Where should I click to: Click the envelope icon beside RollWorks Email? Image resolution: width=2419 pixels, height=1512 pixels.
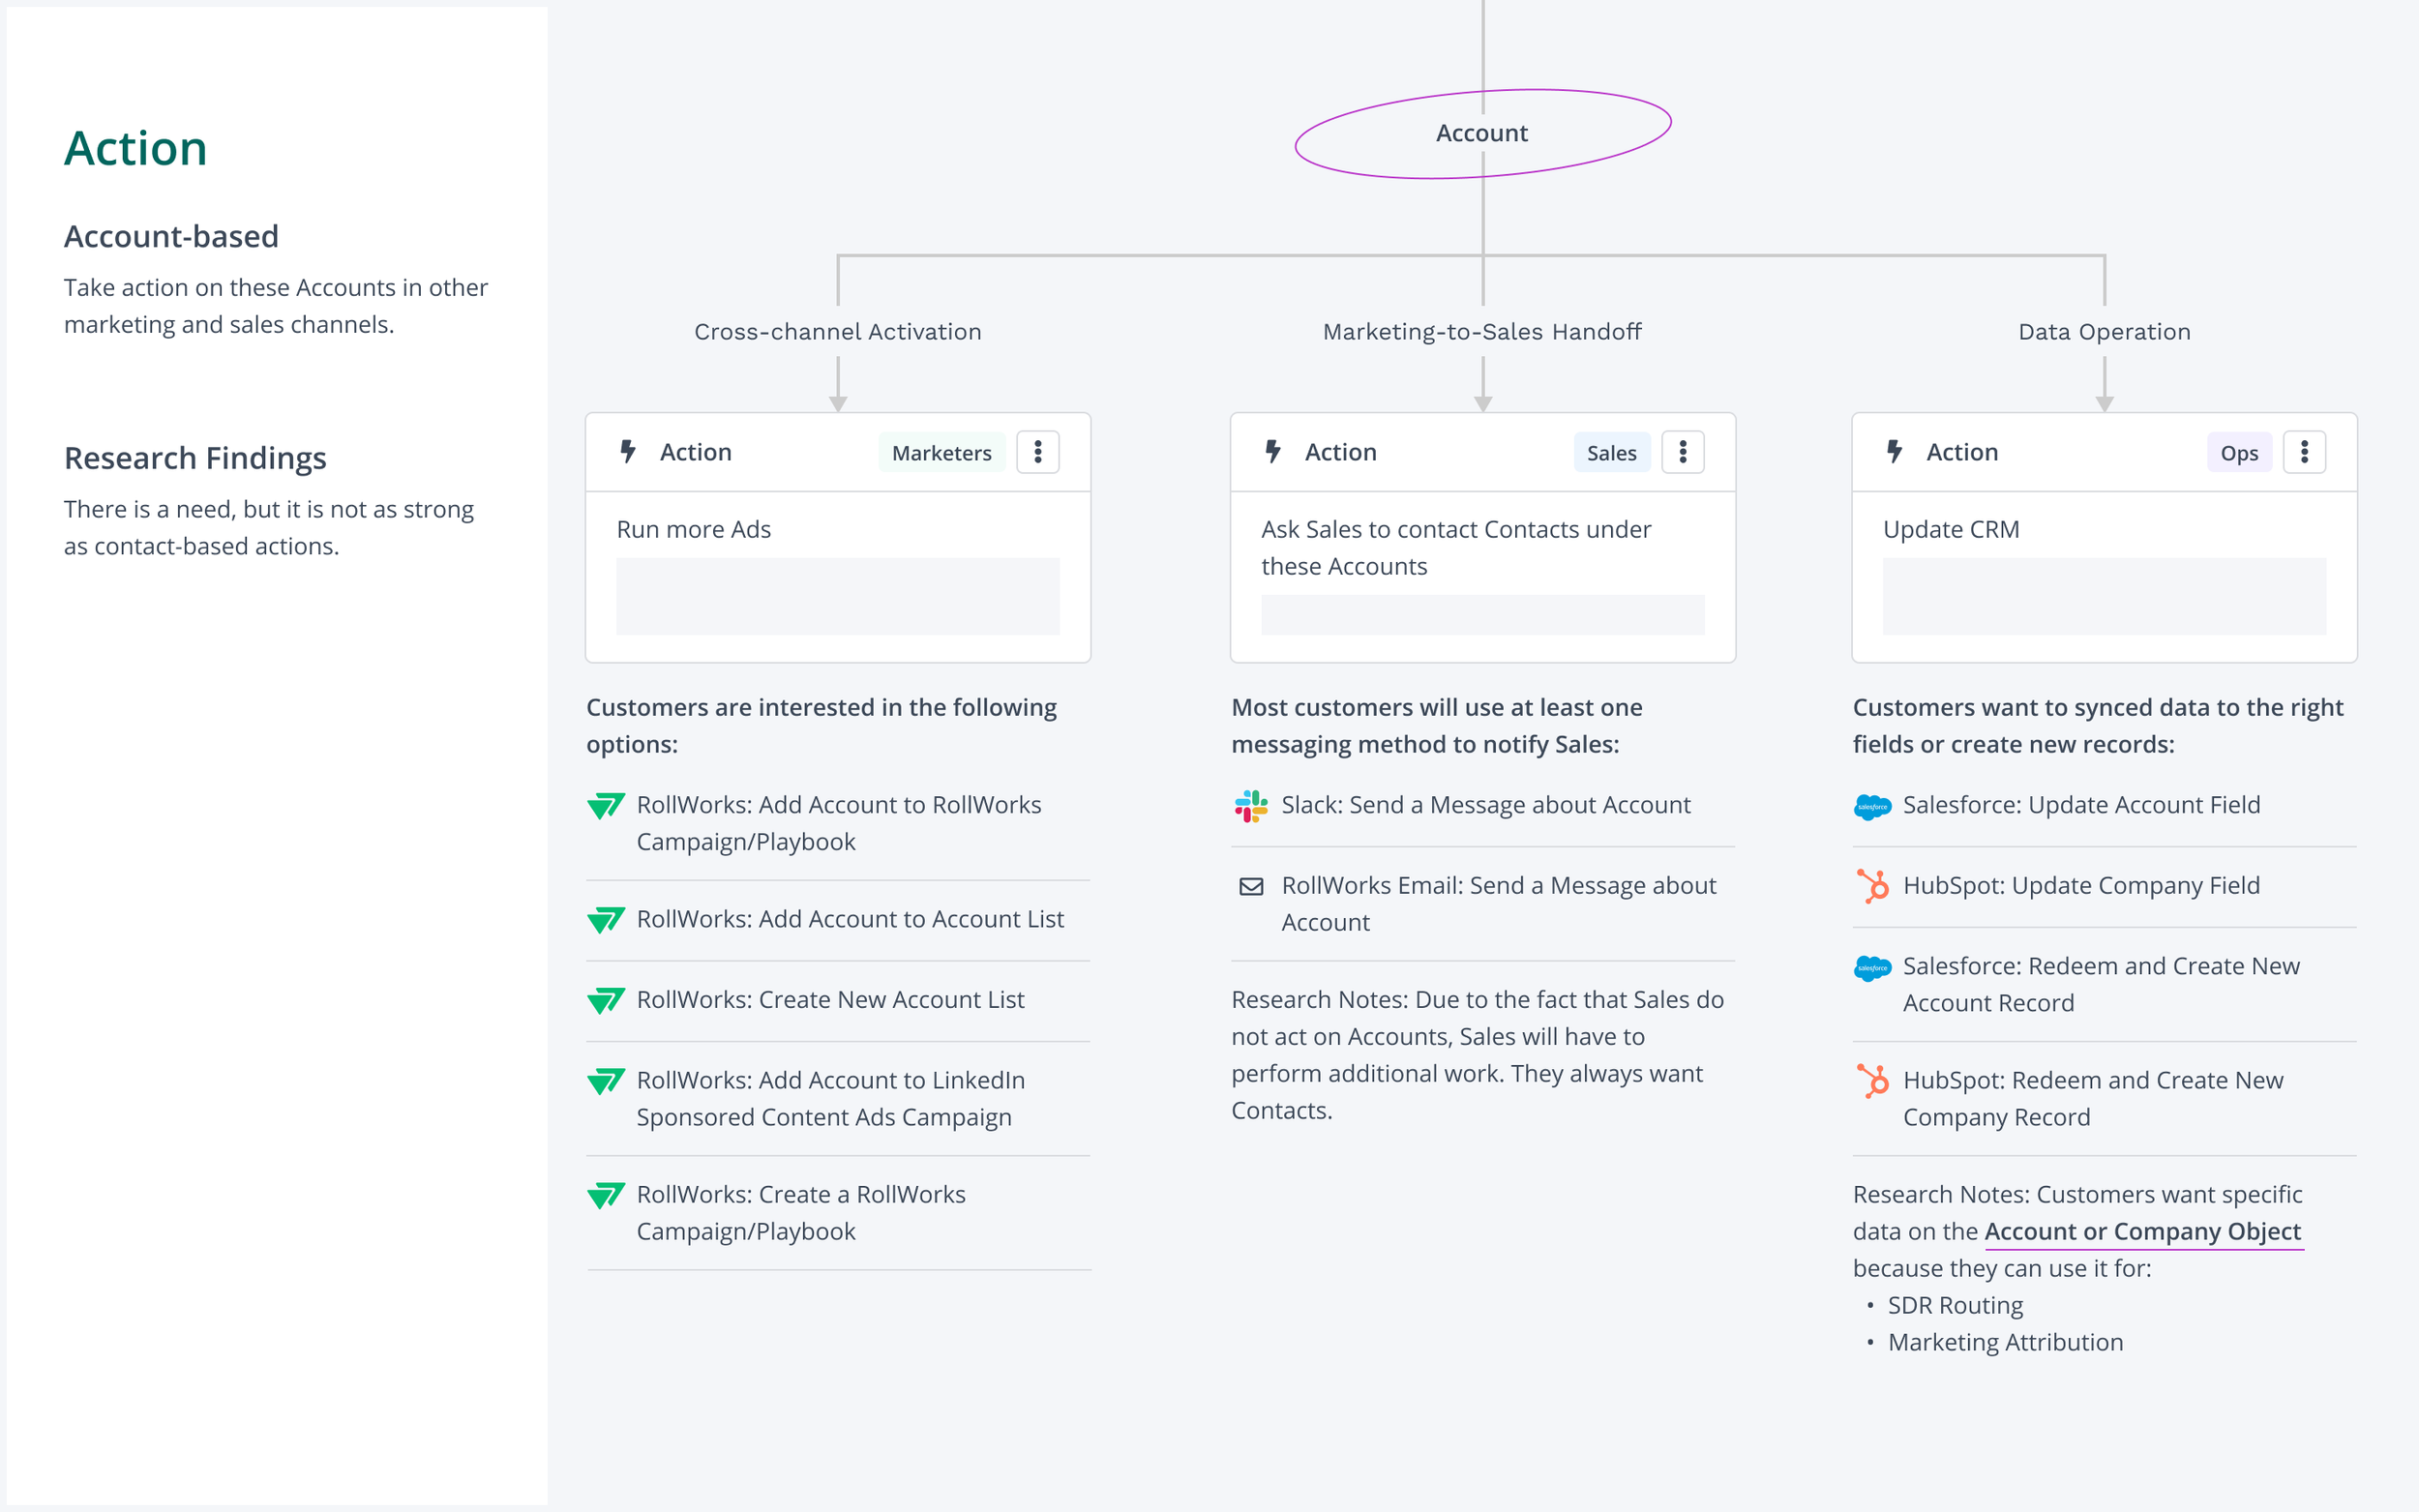(x=1251, y=887)
